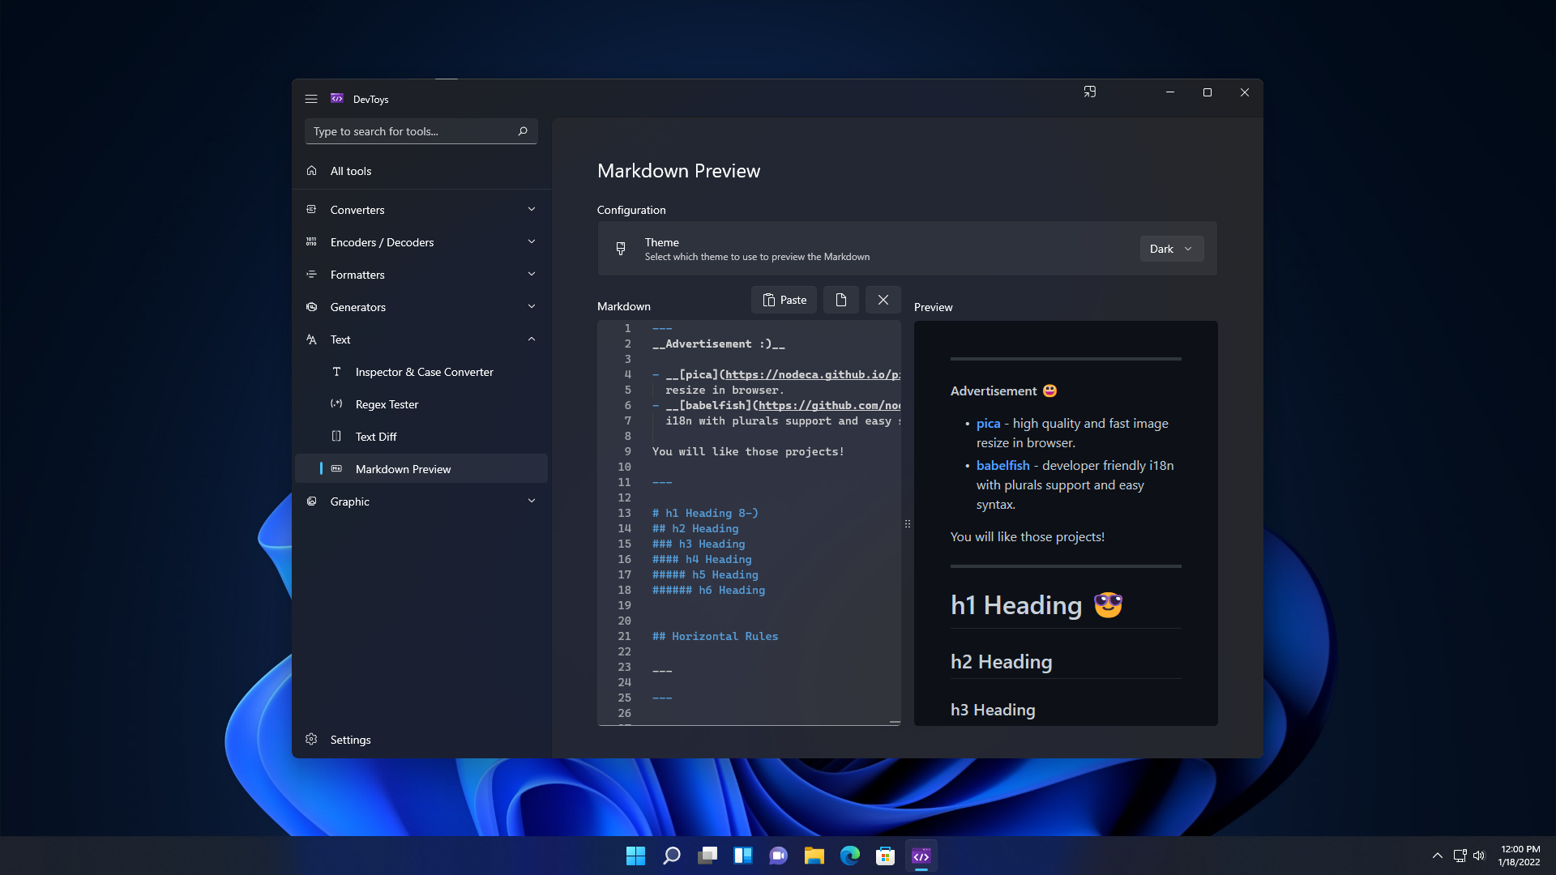This screenshot has width=1556, height=875.
Task: Click the Markdown Preview icon in sidebar
Action: tap(336, 468)
